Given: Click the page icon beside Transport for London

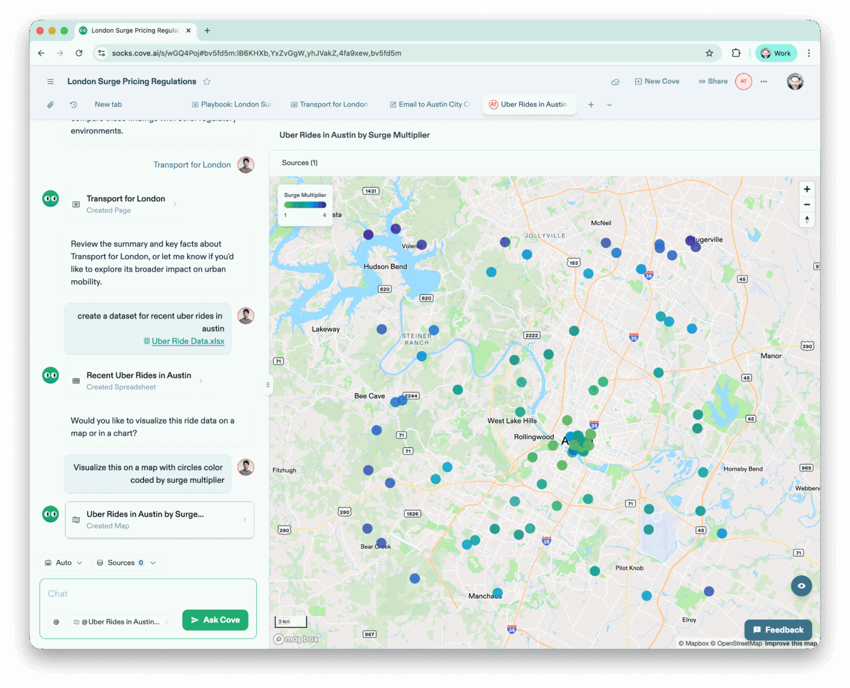Looking at the screenshot, I should click(76, 205).
